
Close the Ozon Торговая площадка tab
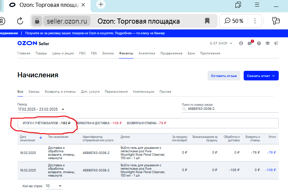point(83,5)
